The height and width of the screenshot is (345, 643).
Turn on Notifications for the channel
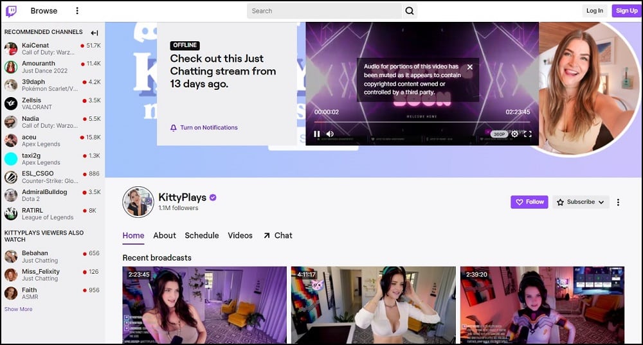click(204, 127)
